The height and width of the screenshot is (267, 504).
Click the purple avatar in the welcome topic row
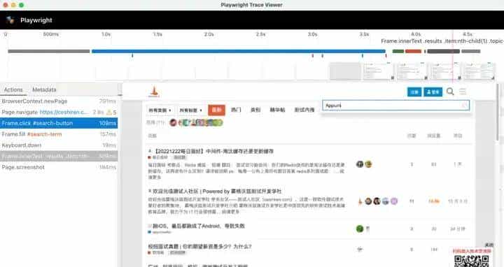394,201
